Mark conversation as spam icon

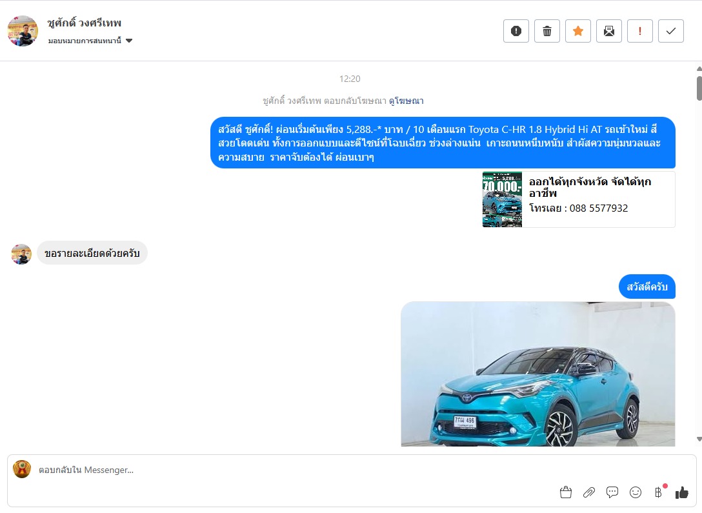pyautogui.click(x=516, y=32)
